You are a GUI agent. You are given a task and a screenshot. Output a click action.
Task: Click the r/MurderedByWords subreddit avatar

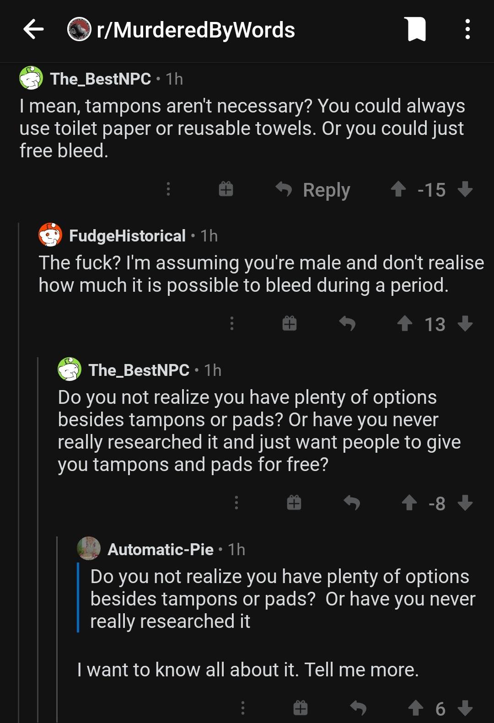[80, 30]
